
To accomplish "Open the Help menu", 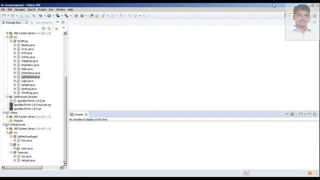I will (x=70, y=9).
